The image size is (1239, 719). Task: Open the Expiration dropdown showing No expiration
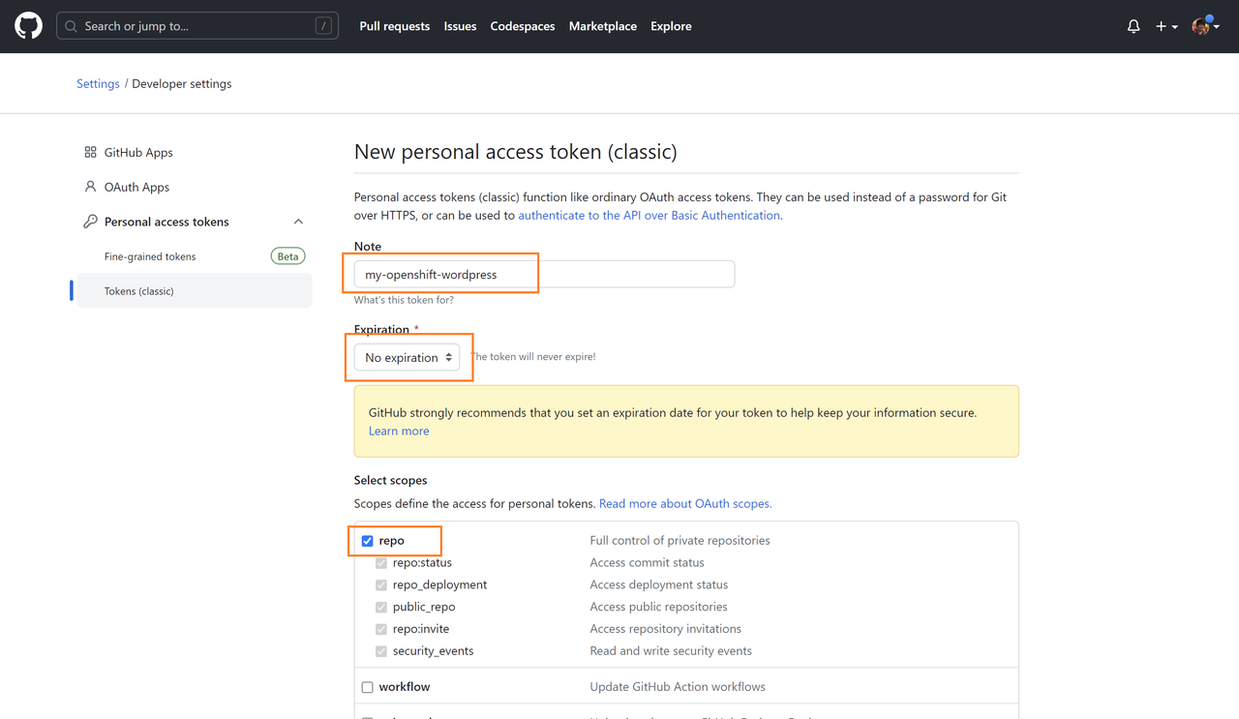[x=407, y=357]
